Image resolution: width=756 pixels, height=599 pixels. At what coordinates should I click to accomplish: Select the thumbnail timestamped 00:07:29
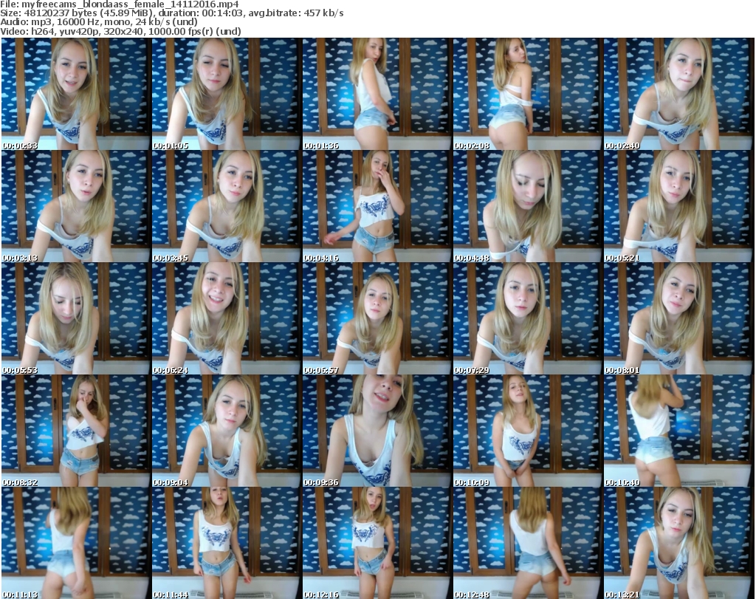[527, 318]
